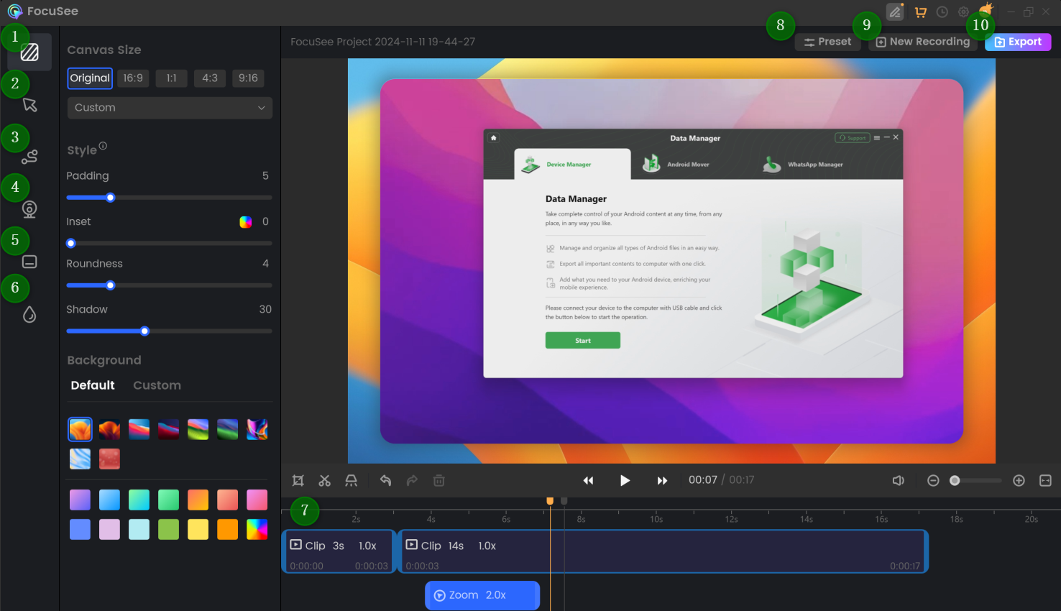Screen dimensions: 1061x611
Task: Click the timeline zoom slider handle
Action: click(x=955, y=480)
